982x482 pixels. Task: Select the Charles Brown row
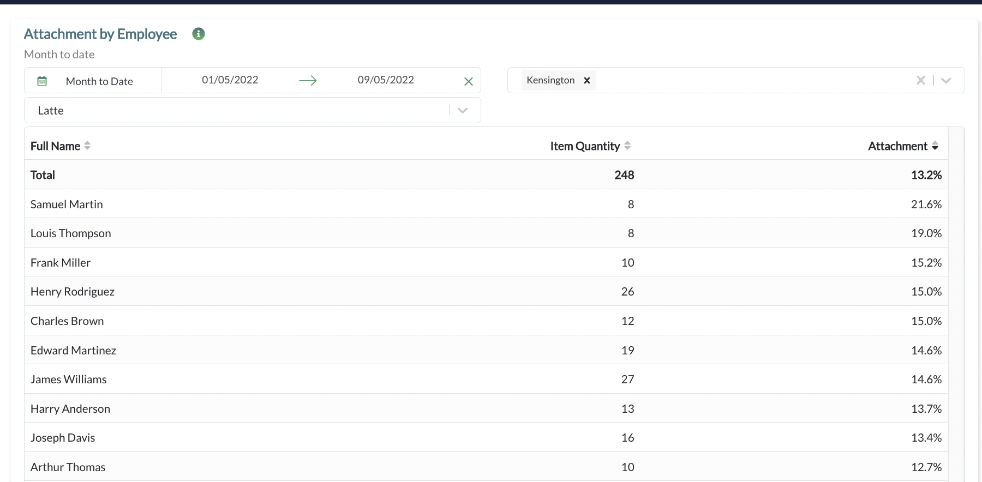[x=486, y=321]
